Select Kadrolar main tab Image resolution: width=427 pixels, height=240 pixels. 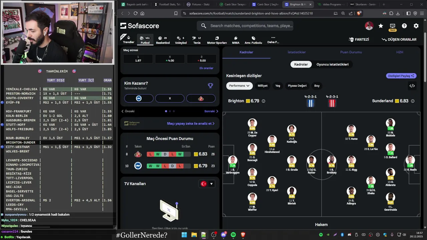[247, 52]
